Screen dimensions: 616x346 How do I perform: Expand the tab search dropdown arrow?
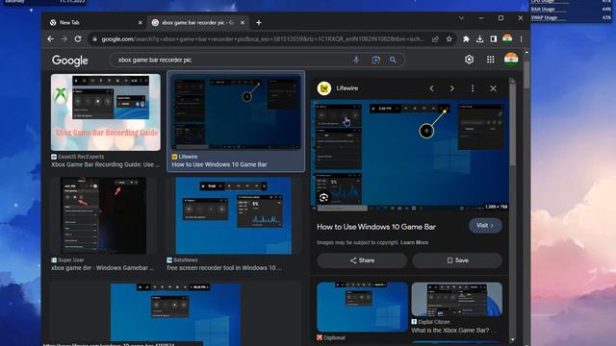(461, 18)
